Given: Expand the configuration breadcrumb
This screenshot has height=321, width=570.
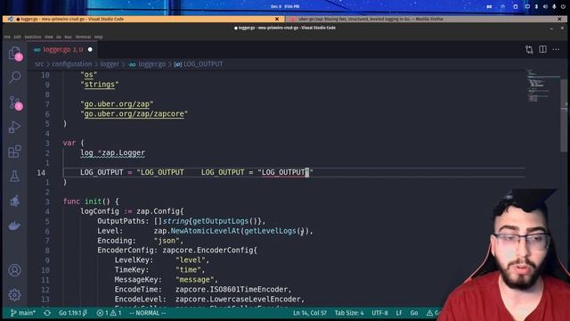Looking at the screenshot, I should (72, 64).
